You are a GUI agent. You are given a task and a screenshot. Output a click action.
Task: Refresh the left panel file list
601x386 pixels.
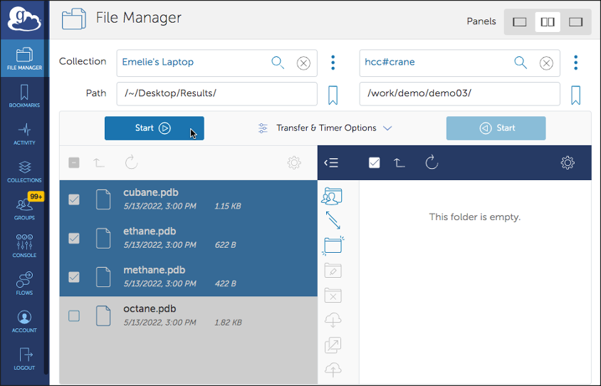131,163
